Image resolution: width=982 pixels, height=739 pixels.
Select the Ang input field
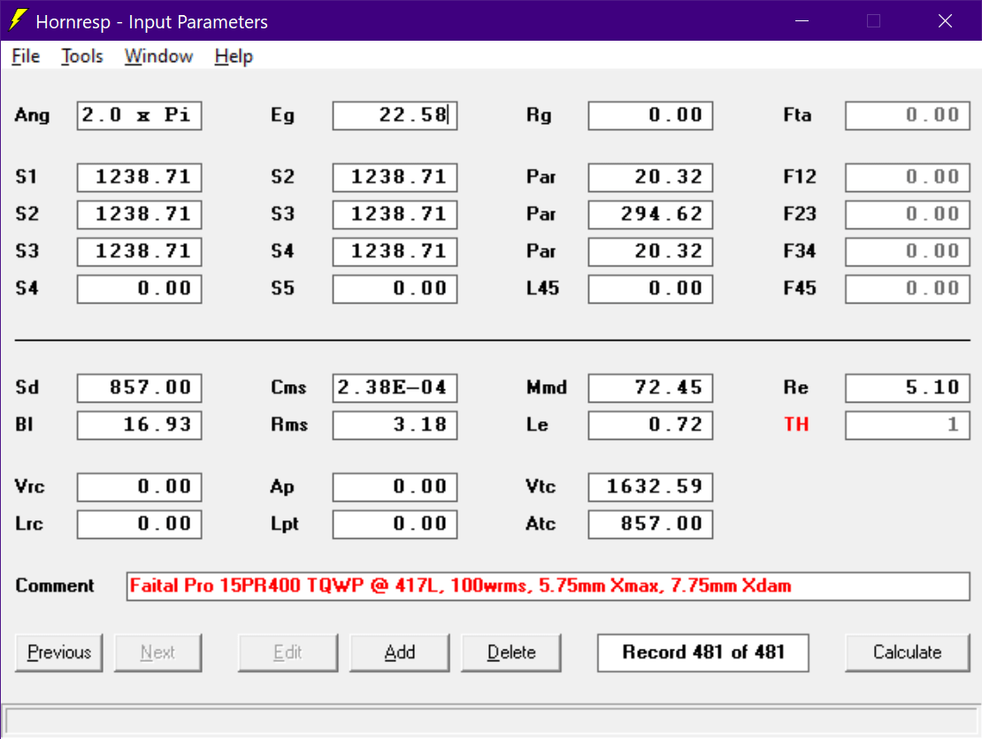pyautogui.click(x=140, y=116)
